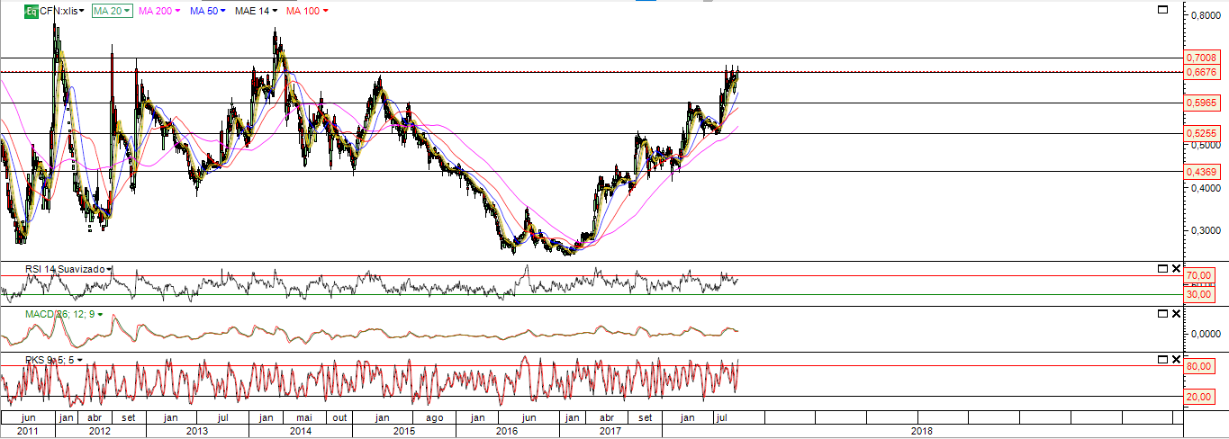The image size is (1229, 439).
Task: Click the RSI 30,00 oversold level label
Action: pos(1198,294)
